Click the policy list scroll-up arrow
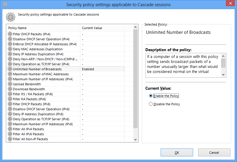 (135, 27)
